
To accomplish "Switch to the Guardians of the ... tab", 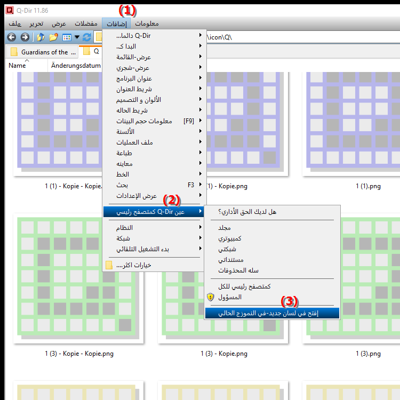I will (42, 52).
